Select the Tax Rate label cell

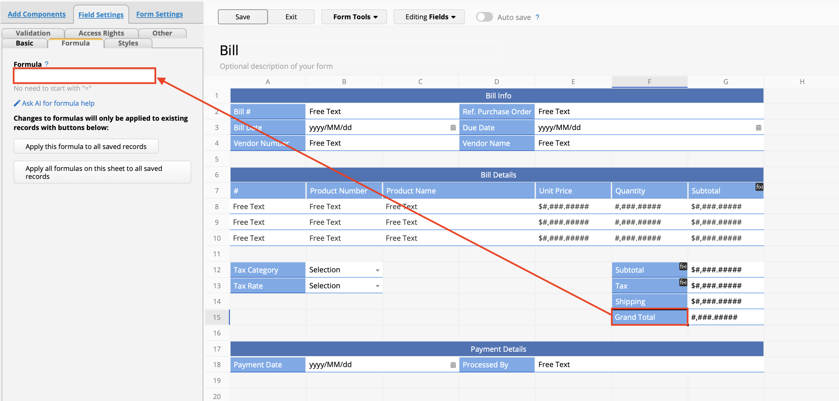268,286
